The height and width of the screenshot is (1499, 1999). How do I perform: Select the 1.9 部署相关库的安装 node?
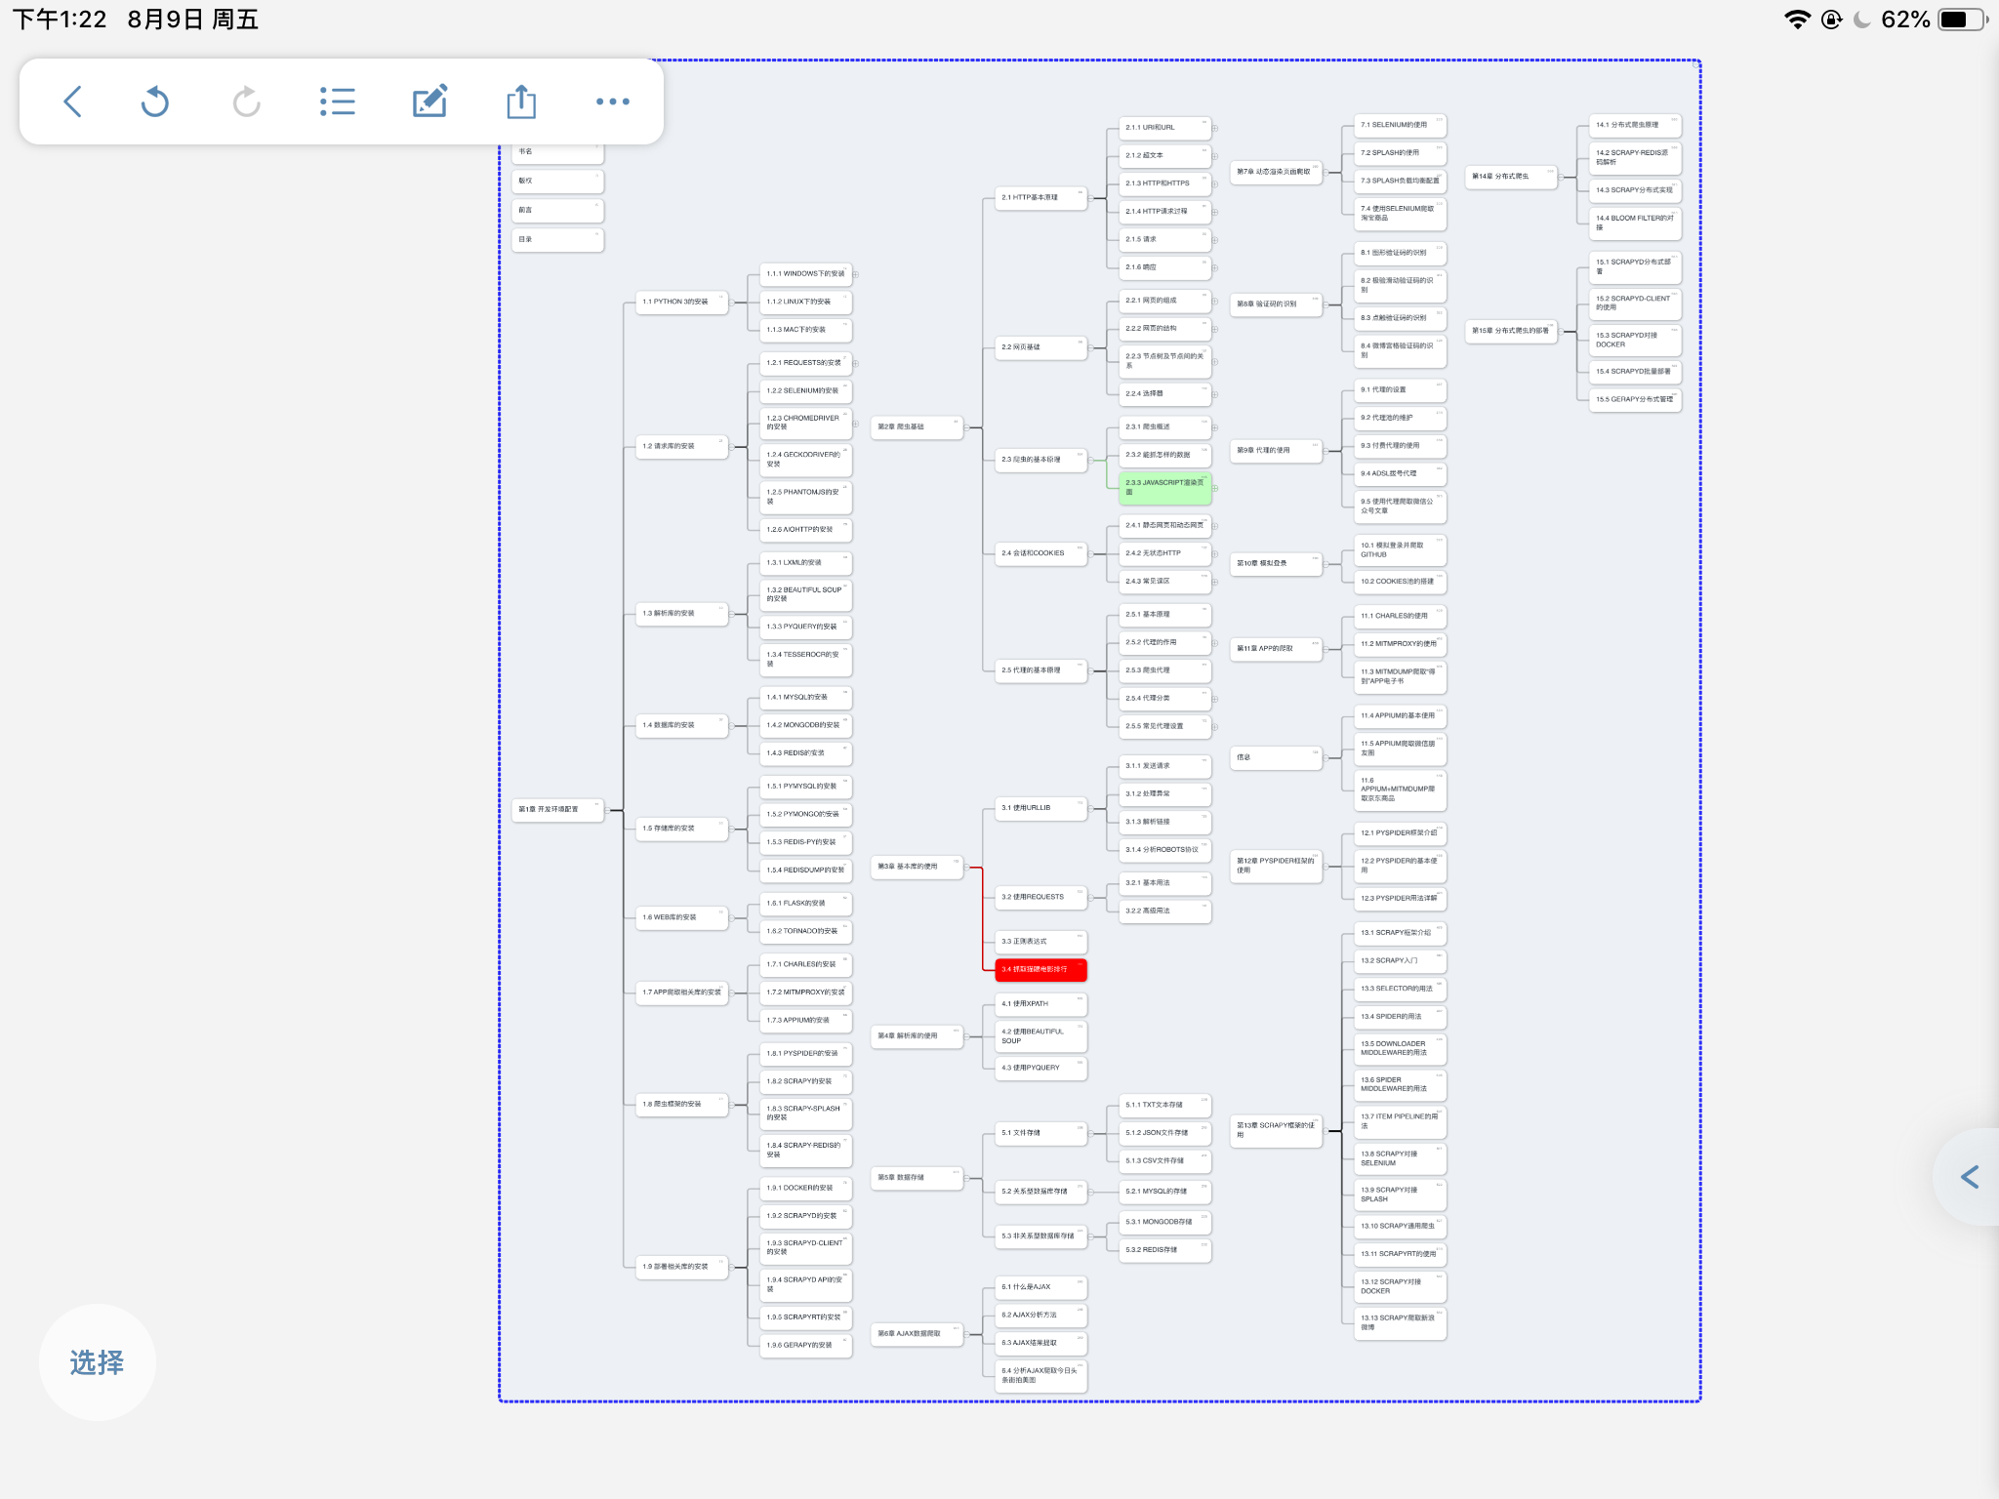(681, 1268)
